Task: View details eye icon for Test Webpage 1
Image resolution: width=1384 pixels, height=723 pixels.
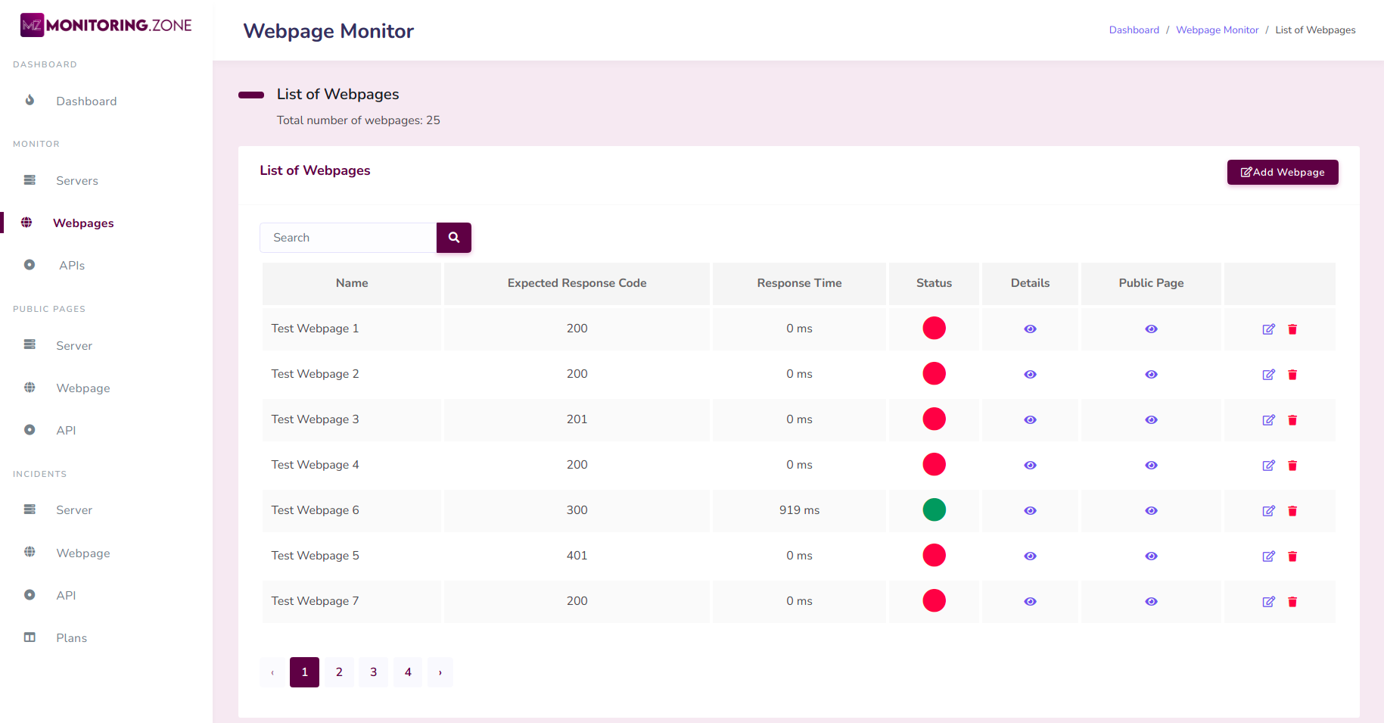Action: (1030, 329)
